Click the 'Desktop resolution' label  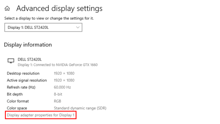pyautogui.click(x=23, y=73)
